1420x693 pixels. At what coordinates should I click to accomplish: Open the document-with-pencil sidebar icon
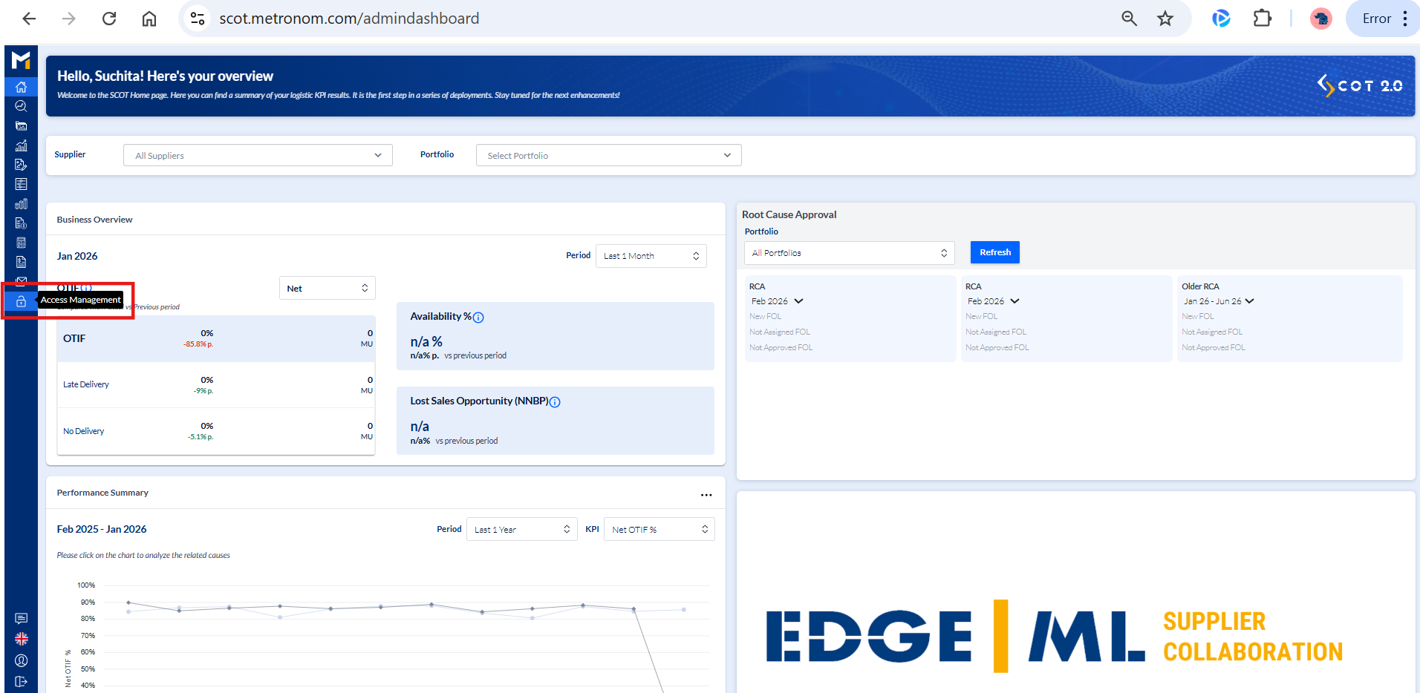[x=21, y=165]
